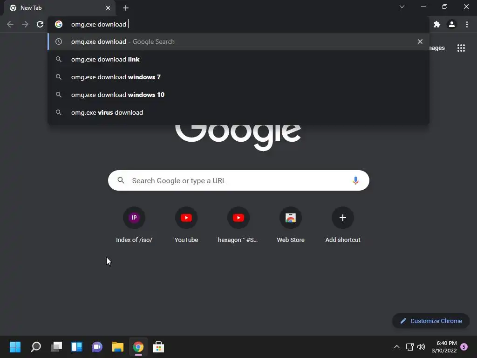Screen dimensions: 477x358
Task: Open the YouTube shortcut
Action: (186, 225)
